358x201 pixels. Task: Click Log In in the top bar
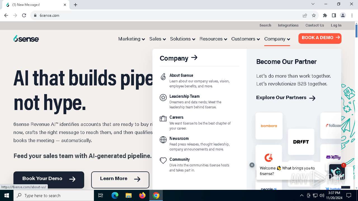coord(336,25)
